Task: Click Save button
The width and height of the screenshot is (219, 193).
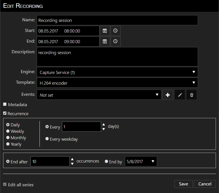Action: [183, 184]
